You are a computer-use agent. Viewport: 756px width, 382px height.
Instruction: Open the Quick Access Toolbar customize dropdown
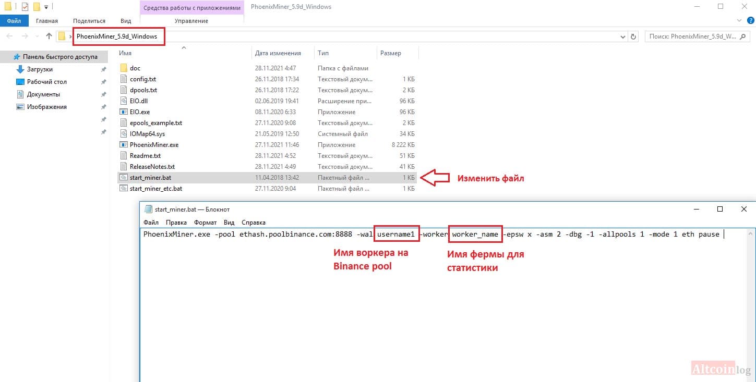pyautogui.click(x=46, y=7)
